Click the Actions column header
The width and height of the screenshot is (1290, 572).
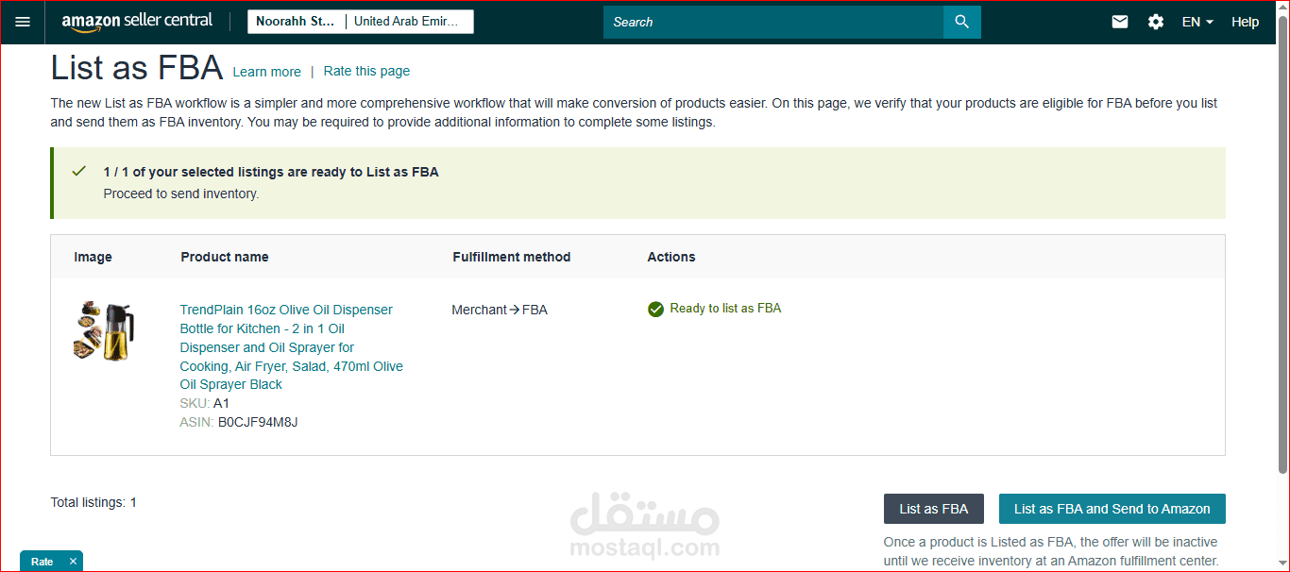(671, 257)
